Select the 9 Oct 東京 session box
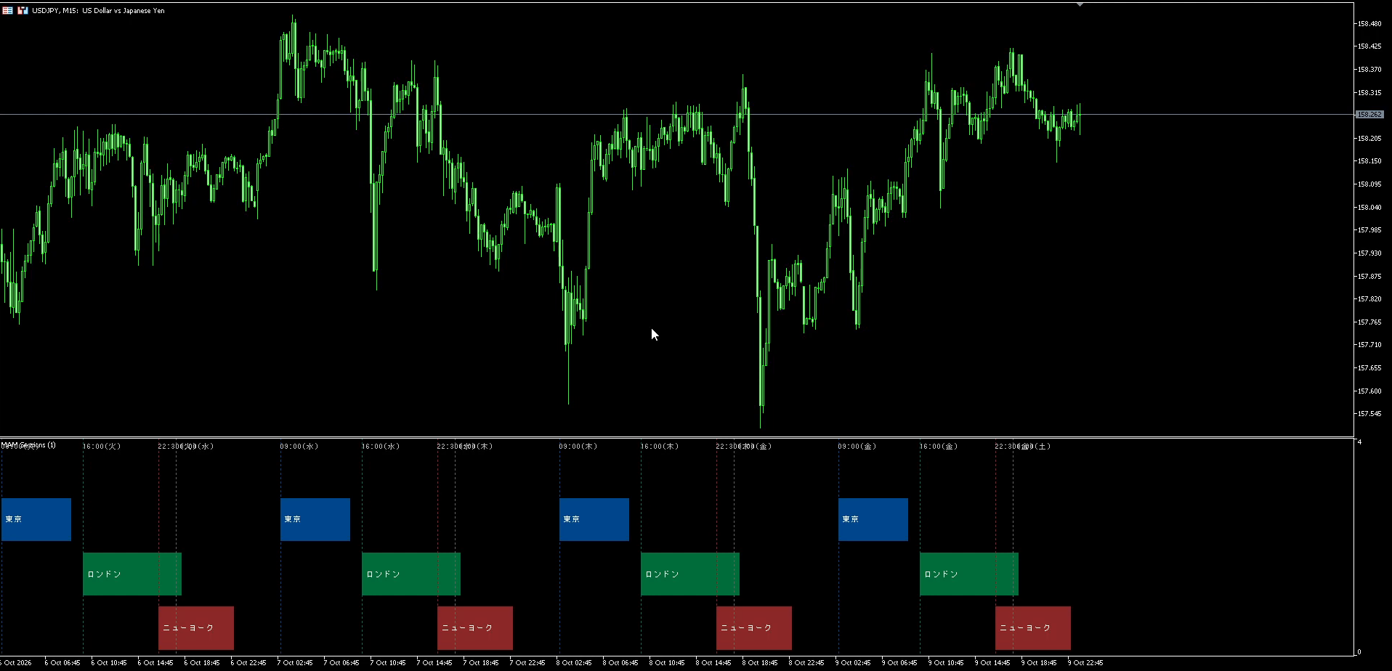This screenshot has height=671, width=1392. click(873, 519)
